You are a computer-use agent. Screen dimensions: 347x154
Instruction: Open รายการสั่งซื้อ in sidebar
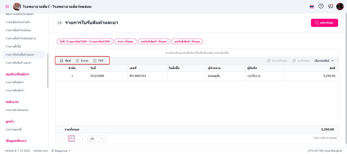click(x=13, y=47)
